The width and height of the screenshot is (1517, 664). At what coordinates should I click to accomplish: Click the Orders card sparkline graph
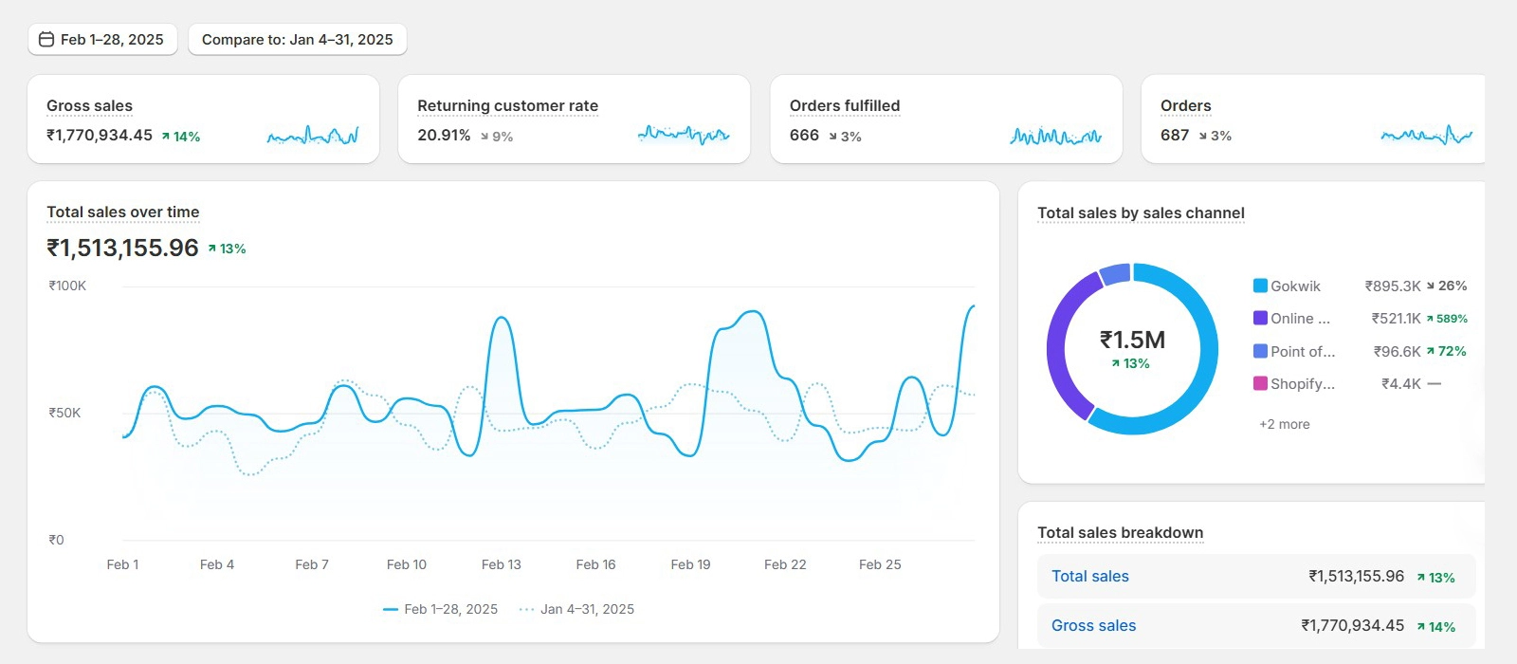point(1426,136)
